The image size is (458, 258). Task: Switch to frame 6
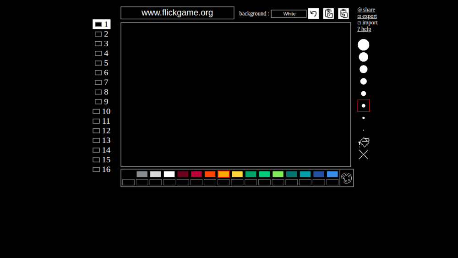(x=101, y=72)
